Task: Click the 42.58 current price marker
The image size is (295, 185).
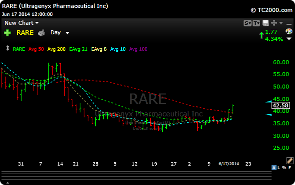Action: (x=281, y=105)
